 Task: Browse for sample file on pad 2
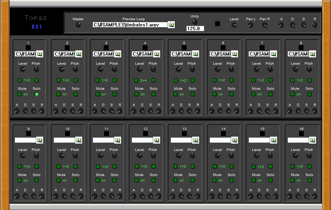point(79,54)
